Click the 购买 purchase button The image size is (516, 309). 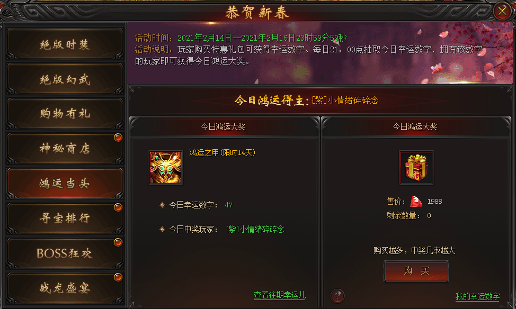click(416, 271)
